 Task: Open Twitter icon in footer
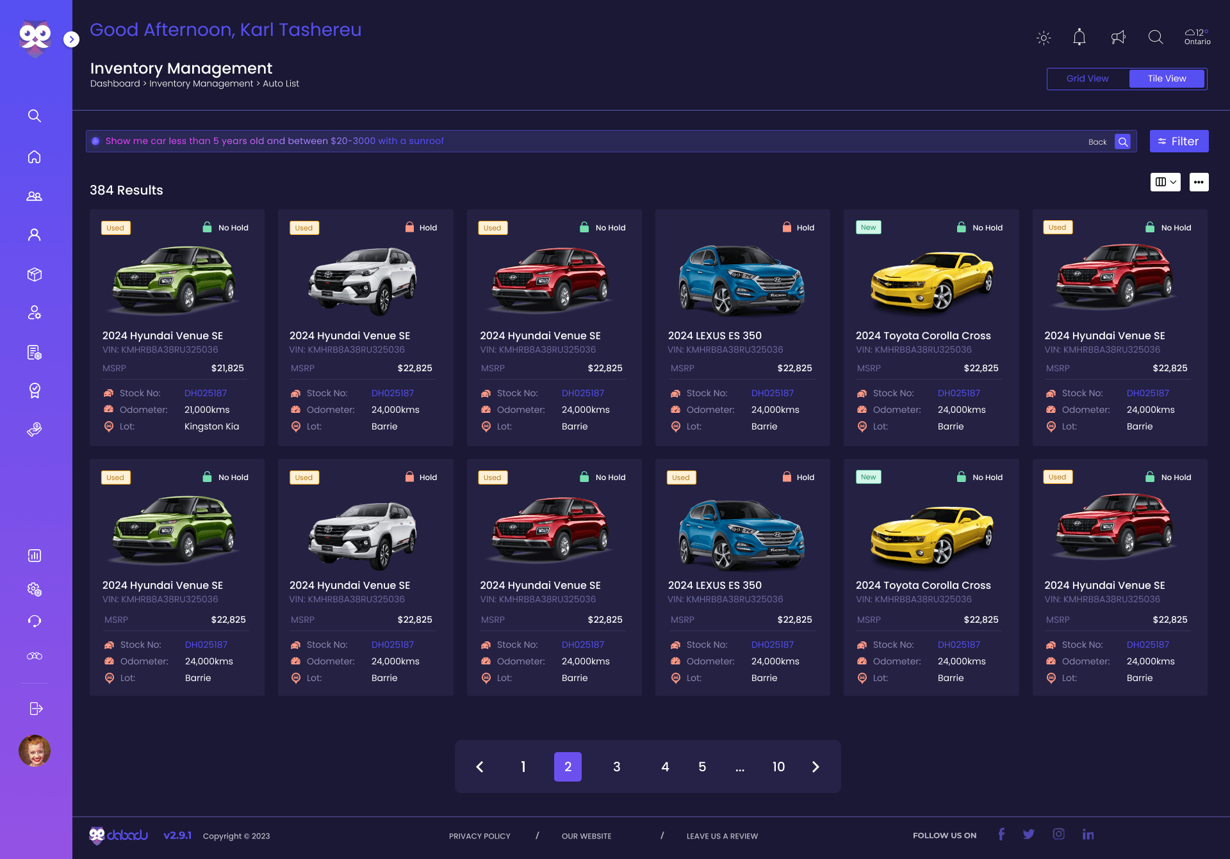tap(1029, 834)
